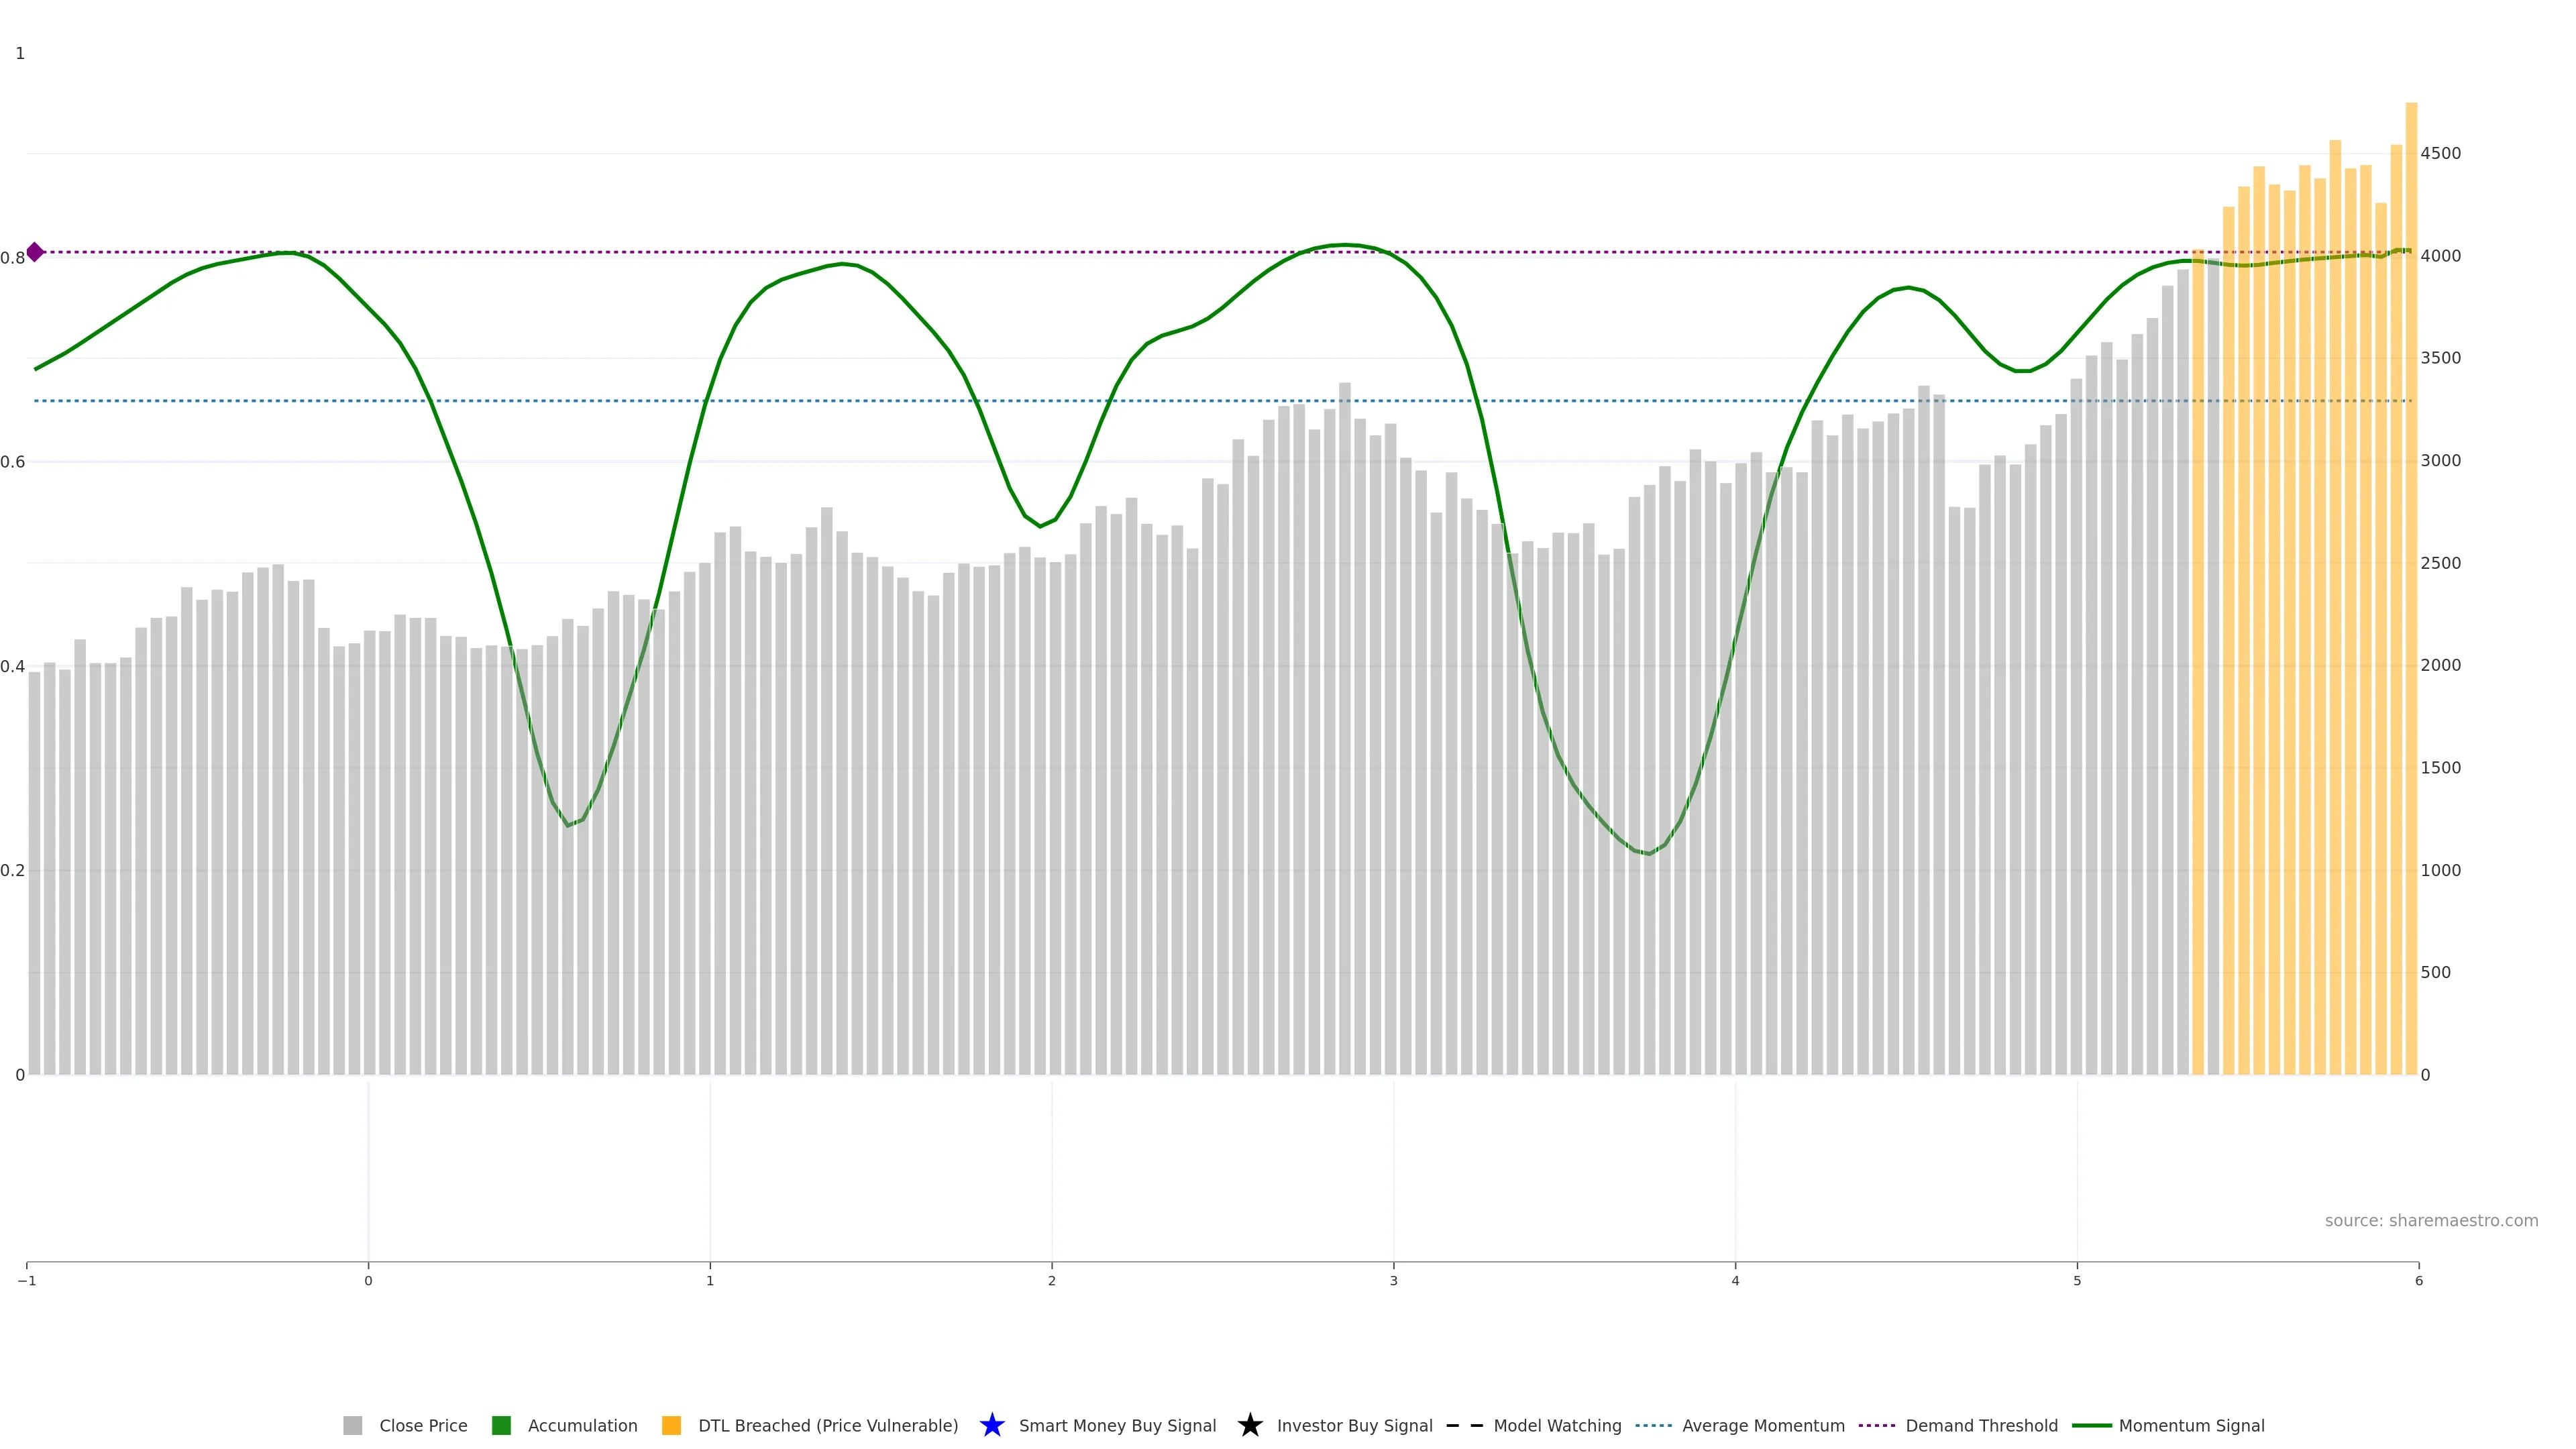Click the gray Close Price legend square

point(352,1425)
